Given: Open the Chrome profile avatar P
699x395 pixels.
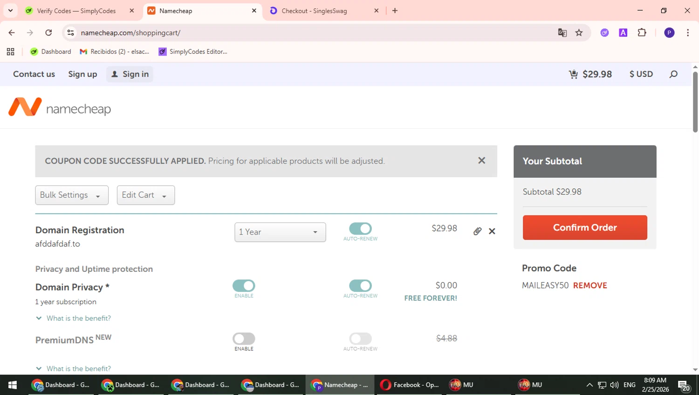Looking at the screenshot, I should (669, 33).
